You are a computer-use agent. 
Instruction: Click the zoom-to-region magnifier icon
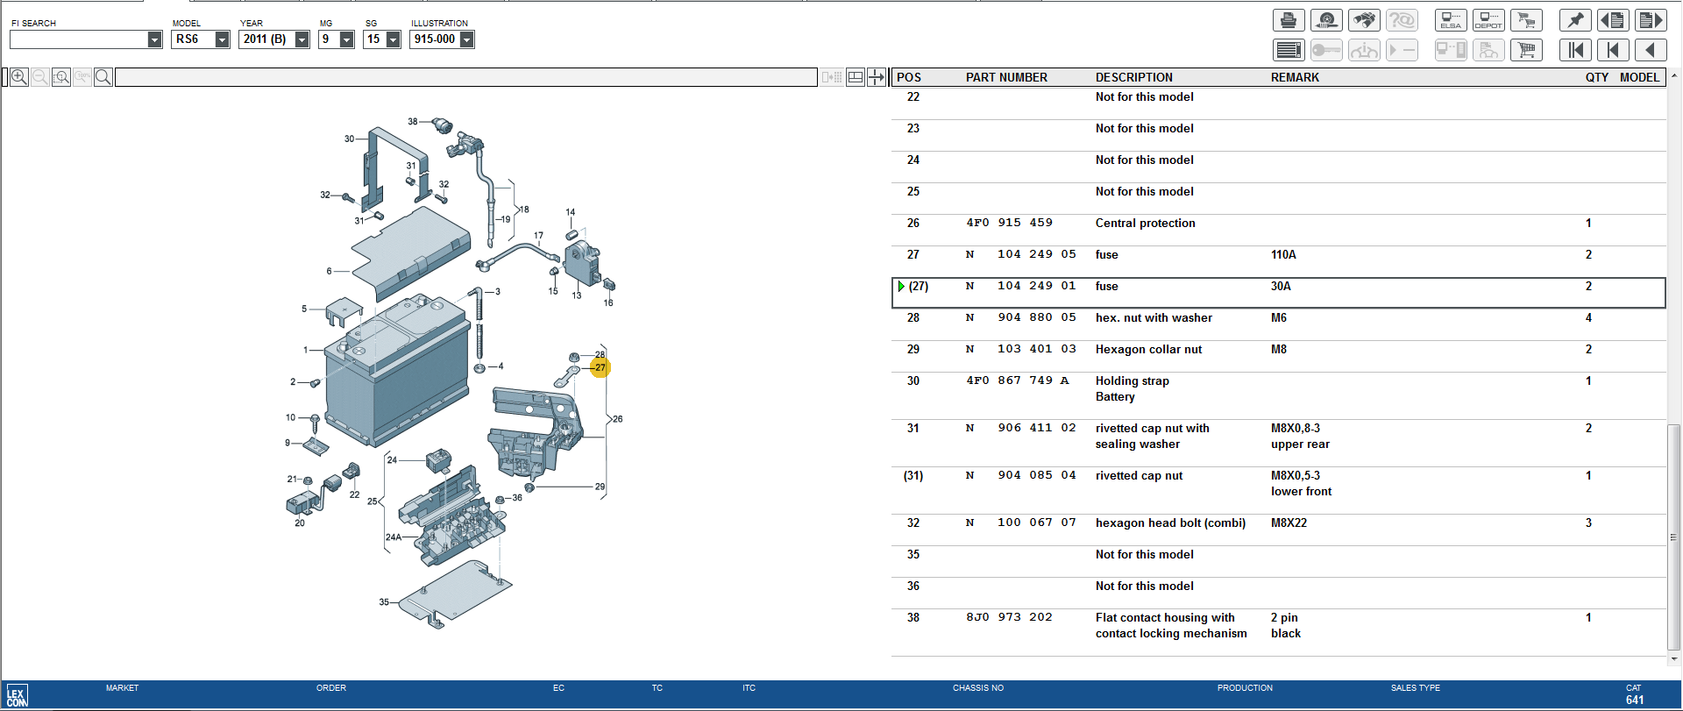[60, 77]
